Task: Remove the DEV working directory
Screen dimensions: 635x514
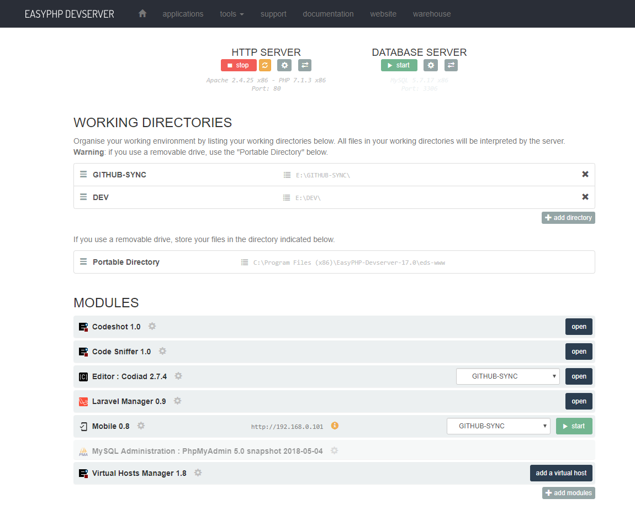Action: pos(585,197)
